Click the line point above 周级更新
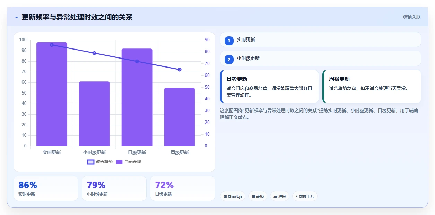Image resolution: width=435 pixels, height=215 pixels. pyautogui.click(x=180, y=70)
